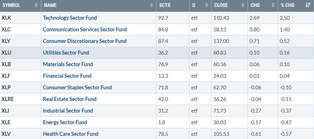Sort table by the SYMBOL sort arrows
This screenshot has width=314, height=139.
pos(36,5)
